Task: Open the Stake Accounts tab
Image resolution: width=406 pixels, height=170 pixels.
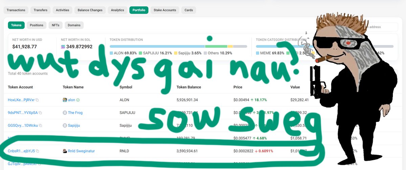Action: coord(165,10)
